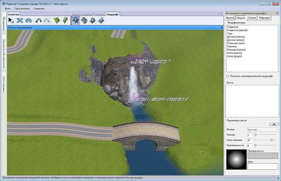Click the Размер value input field
Viewport: 281px width, 181px height.
click(x=250, y=135)
